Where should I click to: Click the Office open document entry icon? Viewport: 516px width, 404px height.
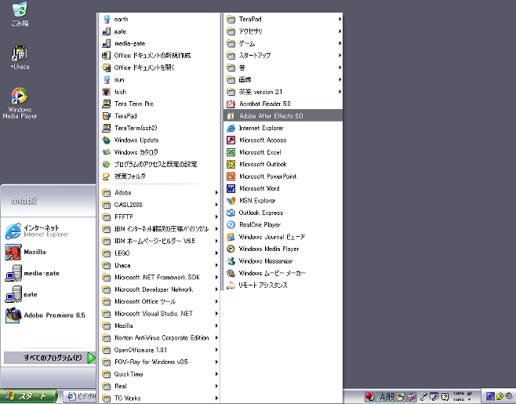point(107,67)
